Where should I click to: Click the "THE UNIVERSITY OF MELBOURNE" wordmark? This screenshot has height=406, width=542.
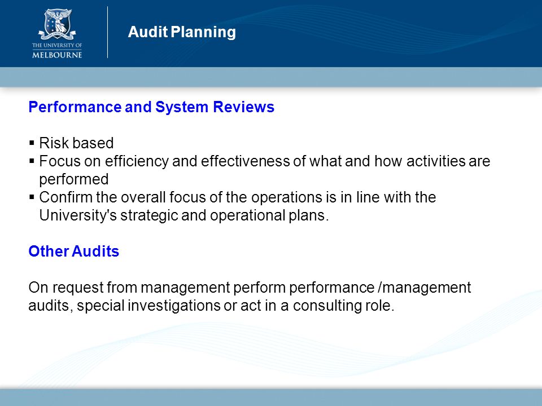[x=57, y=50]
